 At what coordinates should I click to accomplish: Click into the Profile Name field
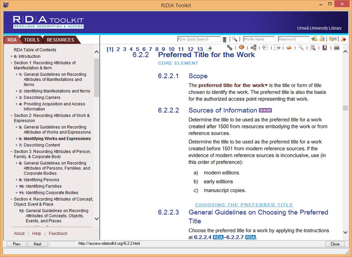coord(259,39)
